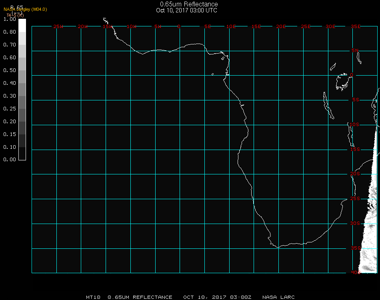This screenshot has width=380, height=300.
Task: Pick the black bottom segment of the colorbar
Action: click(x=22, y=154)
